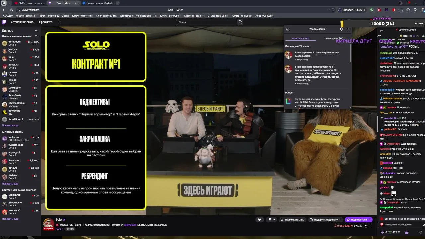Open the Twitch home logo

coord(4,22)
